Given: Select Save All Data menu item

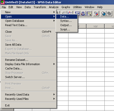Looking at the screenshot, I should pyautogui.click(x=28, y=45).
